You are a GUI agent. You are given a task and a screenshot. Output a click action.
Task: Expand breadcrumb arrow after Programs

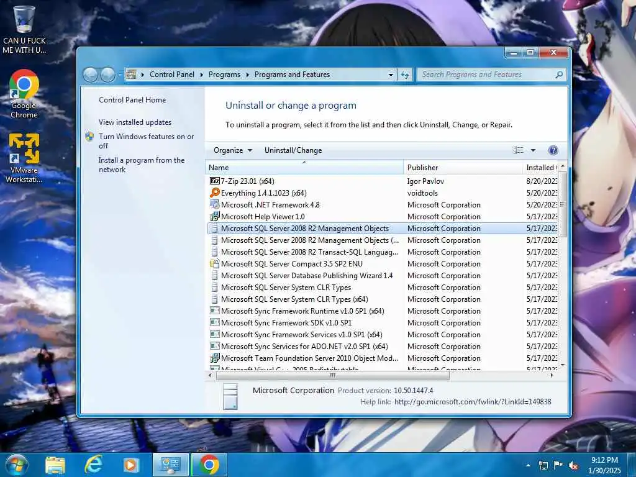247,75
